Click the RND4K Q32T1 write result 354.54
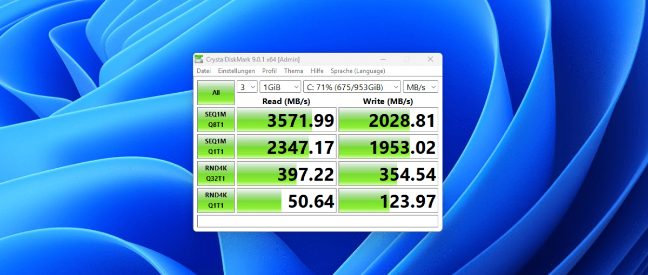 point(388,174)
